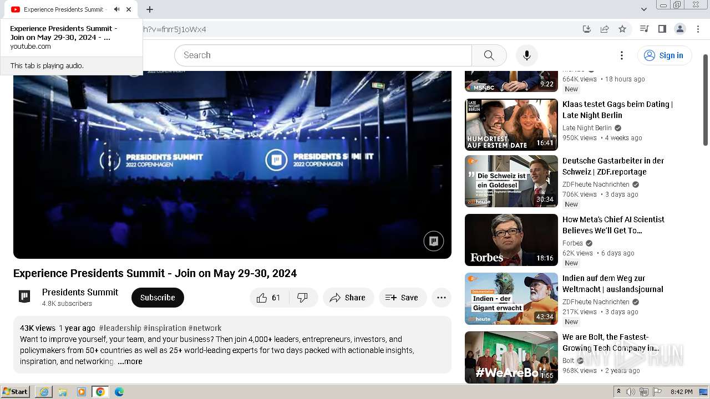Click the #leadership hashtag
Screen dimensions: 710x399
[120, 328]
